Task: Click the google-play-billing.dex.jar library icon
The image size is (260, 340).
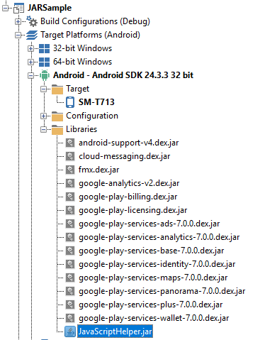Action: (70, 197)
